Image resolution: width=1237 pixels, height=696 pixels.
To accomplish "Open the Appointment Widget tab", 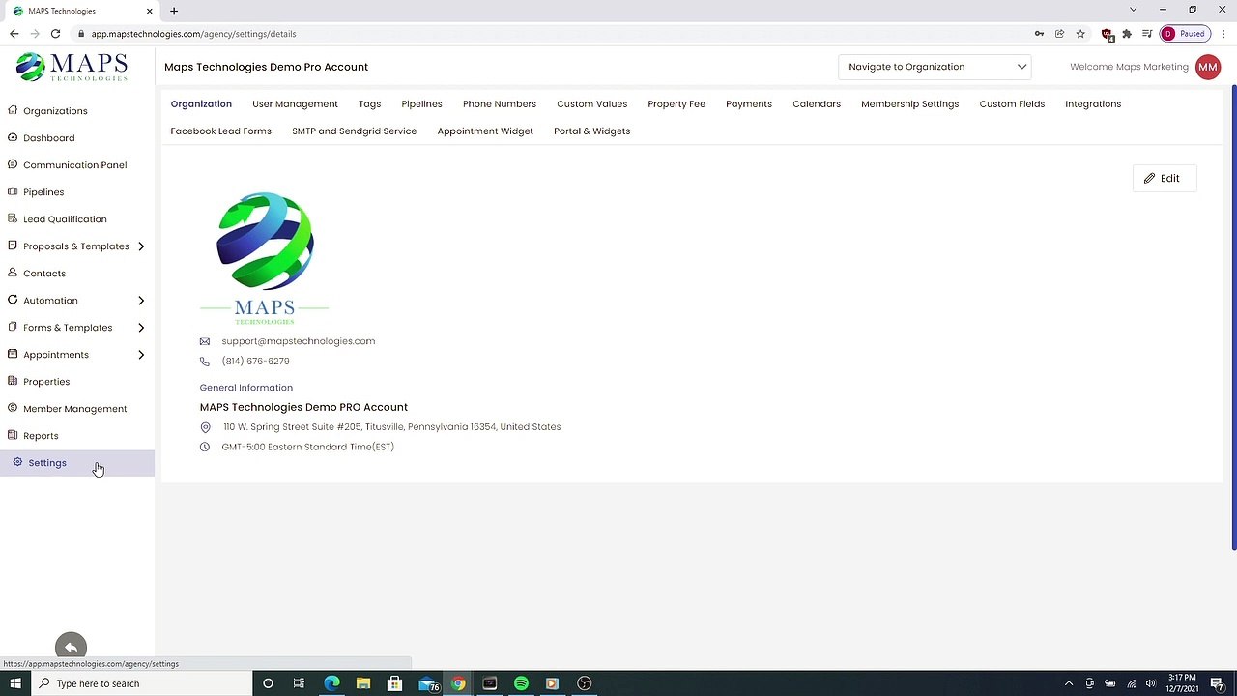I will click(485, 131).
